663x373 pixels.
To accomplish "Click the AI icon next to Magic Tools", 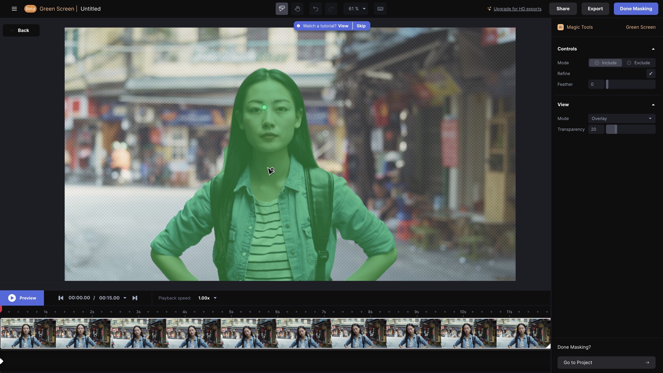I will point(561,27).
